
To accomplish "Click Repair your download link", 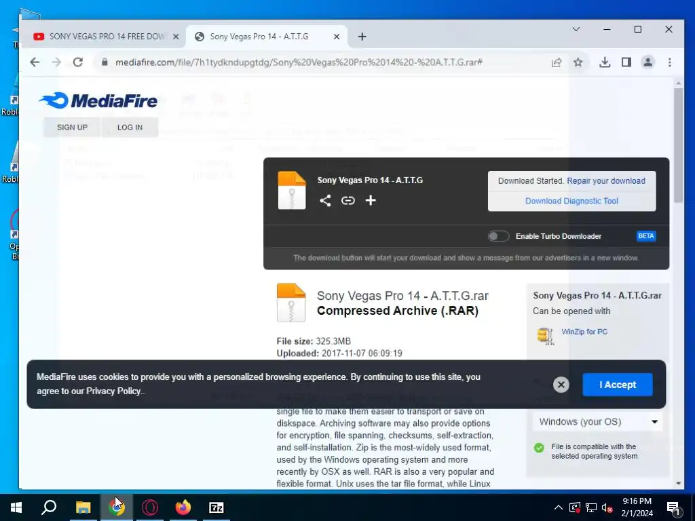I will pyautogui.click(x=606, y=180).
